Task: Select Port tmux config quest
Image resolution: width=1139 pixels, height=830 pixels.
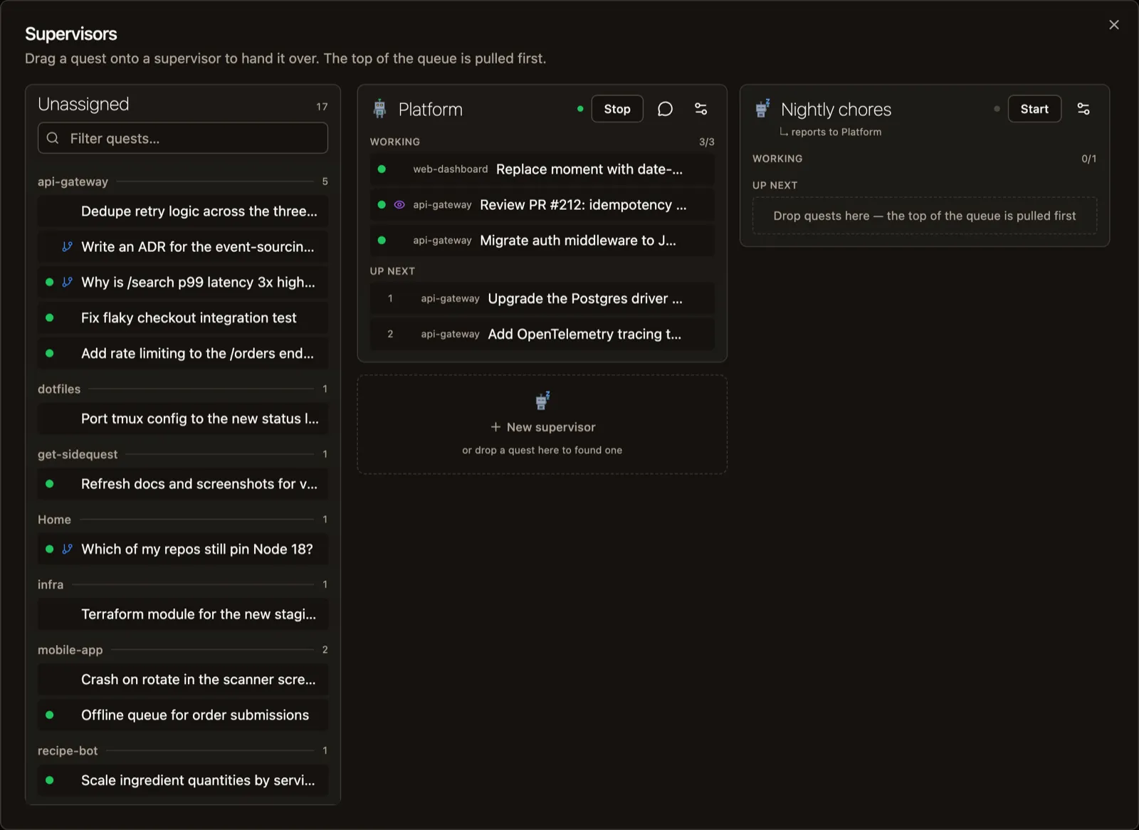Action: 183,419
